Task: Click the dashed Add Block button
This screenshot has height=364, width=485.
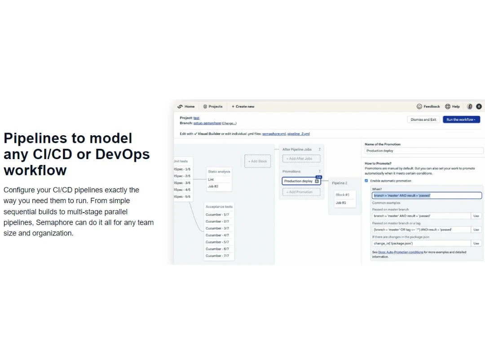Action: 258,161
